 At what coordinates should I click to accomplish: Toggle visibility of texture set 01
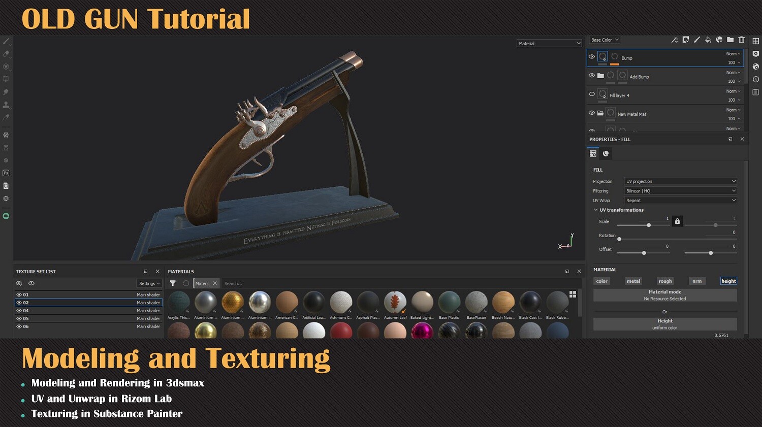(19, 294)
